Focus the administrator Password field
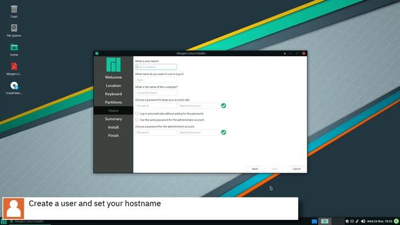The width and height of the screenshot is (400, 225). pyautogui.click(x=156, y=132)
